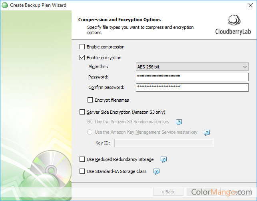
Task: Tick Use Standard-IA Storage Class
Action: pyautogui.click(x=82, y=171)
